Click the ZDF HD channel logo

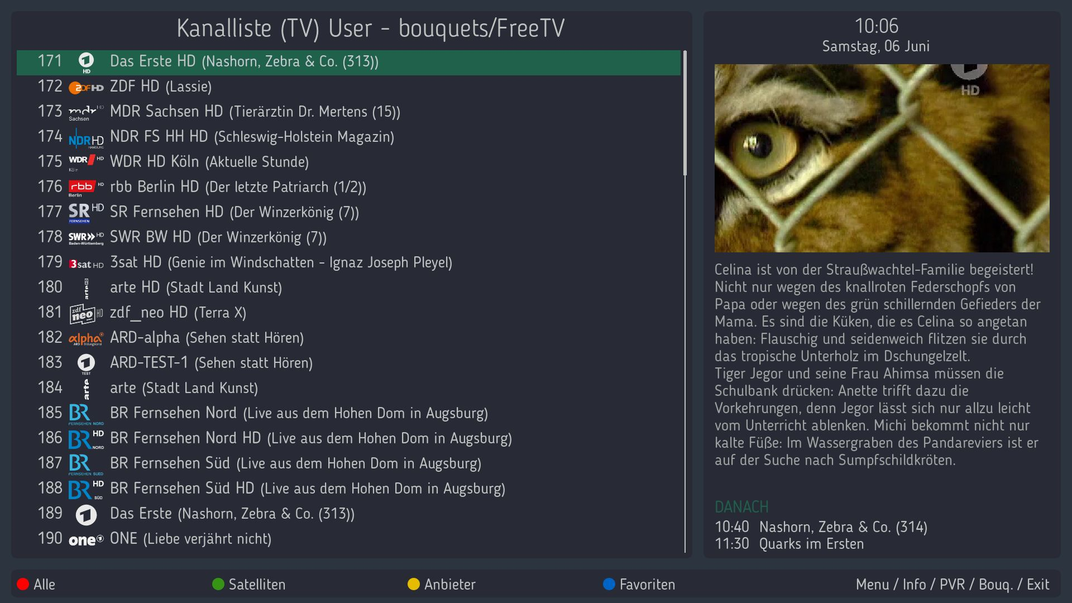point(86,88)
